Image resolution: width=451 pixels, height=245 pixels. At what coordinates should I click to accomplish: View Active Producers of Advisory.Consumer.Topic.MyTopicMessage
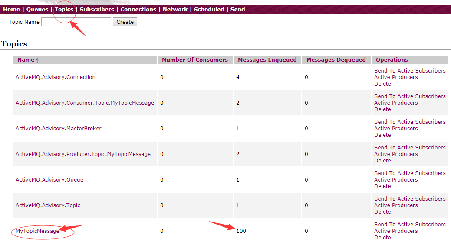click(396, 103)
